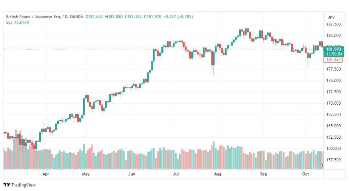Click the 185.000 price scale label
Screen dimensions: 349x191
(x=333, y=35)
